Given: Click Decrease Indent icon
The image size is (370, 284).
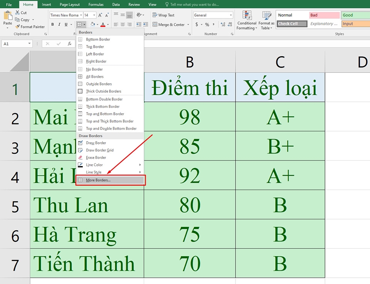Looking at the screenshot, I should pyautogui.click(x=139, y=24).
